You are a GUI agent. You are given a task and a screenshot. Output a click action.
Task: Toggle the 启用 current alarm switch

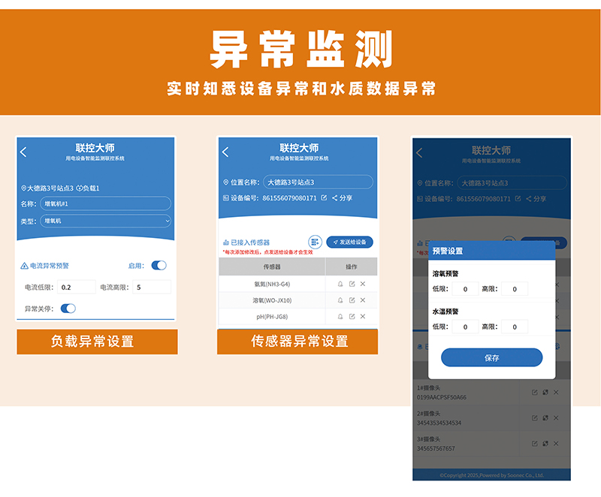[159, 265]
